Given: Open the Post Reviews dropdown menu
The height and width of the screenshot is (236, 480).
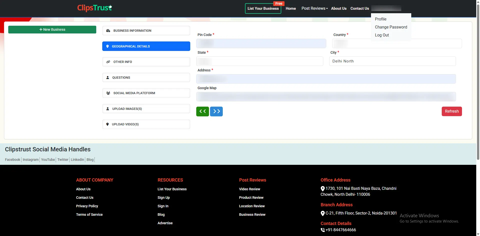Looking at the screenshot, I should coord(314,8).
